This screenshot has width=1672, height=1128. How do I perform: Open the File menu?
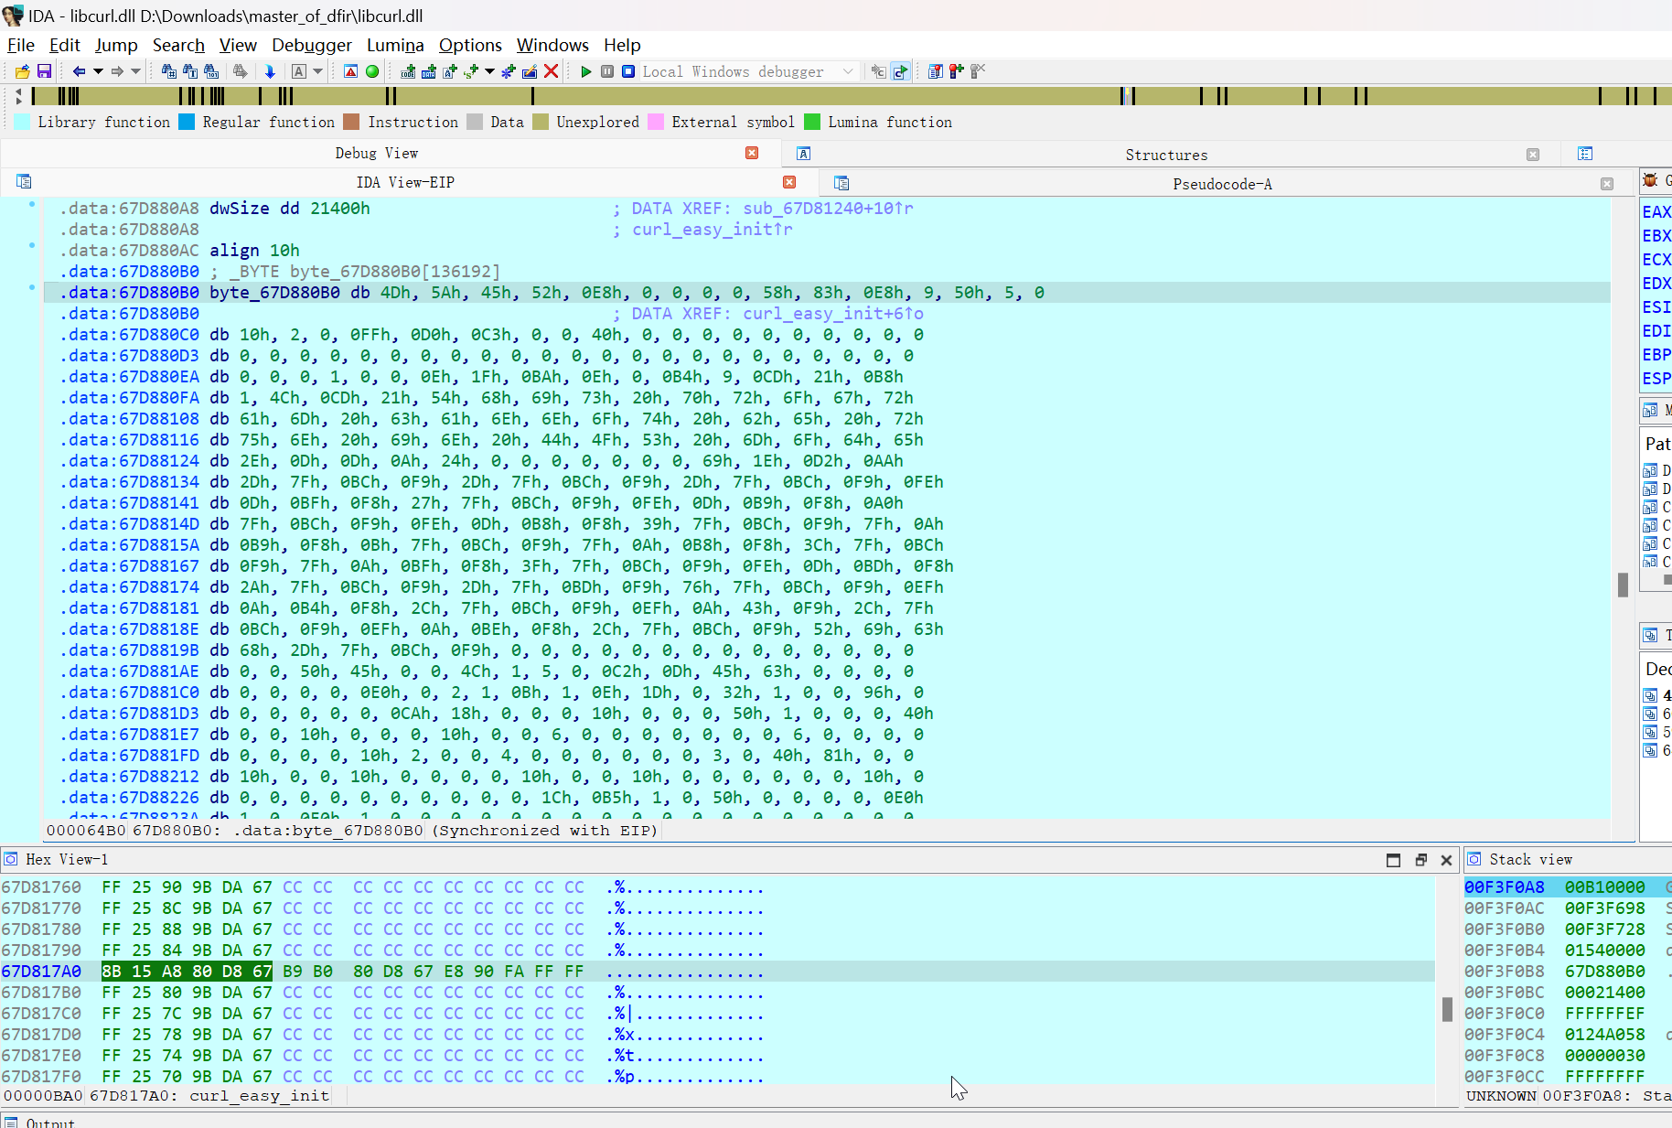[20, 45]
